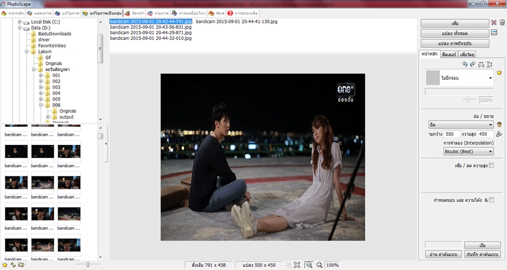Screen dimensions: 507x270
Task: Click the flip vertical icon
Action: [x=489, y=65]
